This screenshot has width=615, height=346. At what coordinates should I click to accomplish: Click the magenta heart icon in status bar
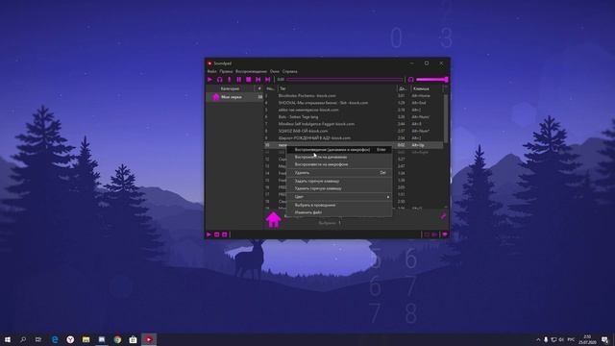(x=445, y=235)
